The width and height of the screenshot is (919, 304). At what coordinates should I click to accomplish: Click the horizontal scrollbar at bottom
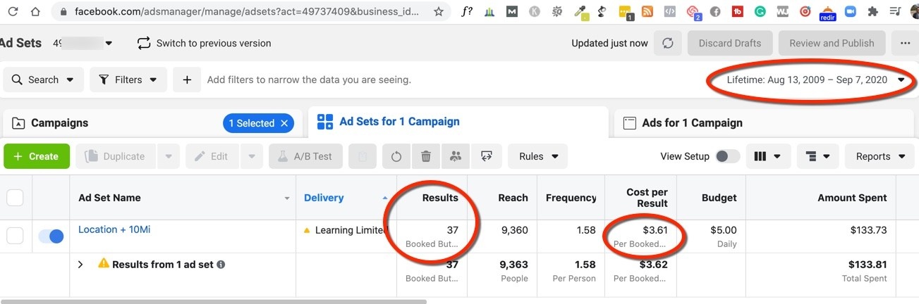click(x=213, y=301)
